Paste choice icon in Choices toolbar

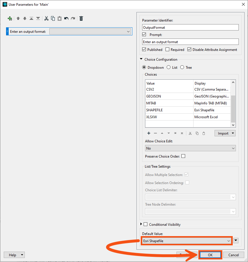pos(204,133)
